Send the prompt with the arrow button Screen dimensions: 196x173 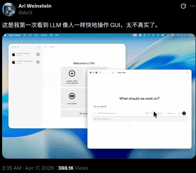pos(184,113)
